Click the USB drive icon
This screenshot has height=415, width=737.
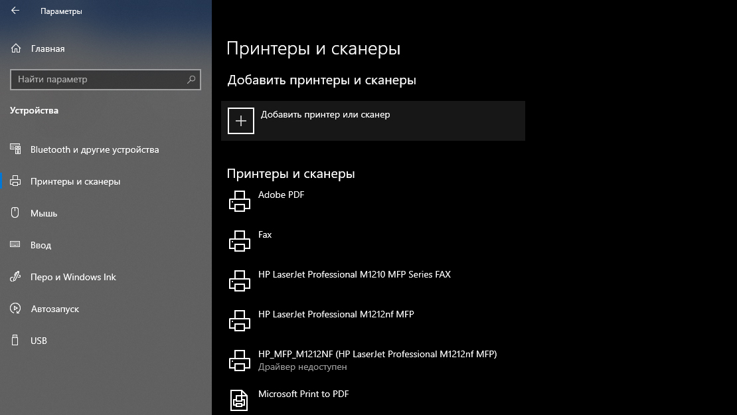point(15,340)
